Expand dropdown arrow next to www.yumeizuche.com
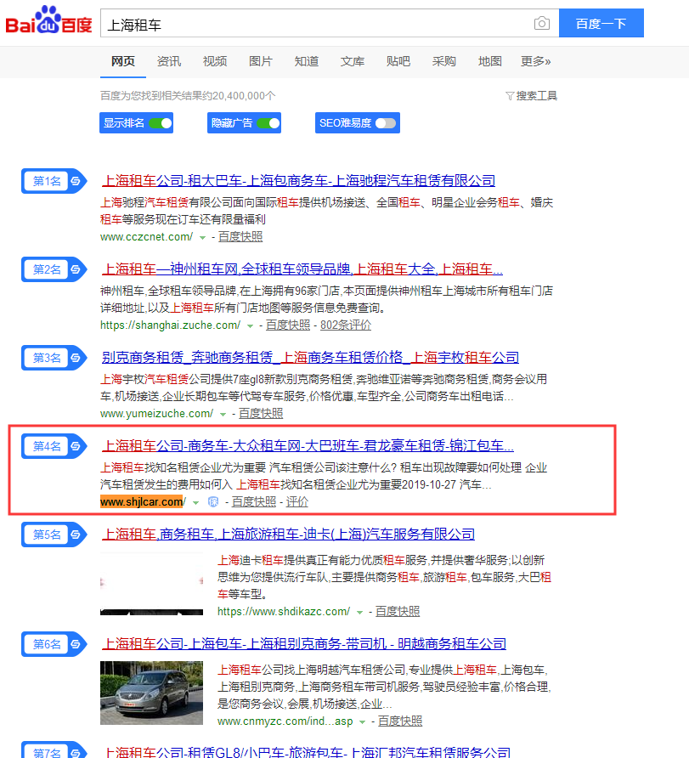The image size is (689, 758). (223, 415)
